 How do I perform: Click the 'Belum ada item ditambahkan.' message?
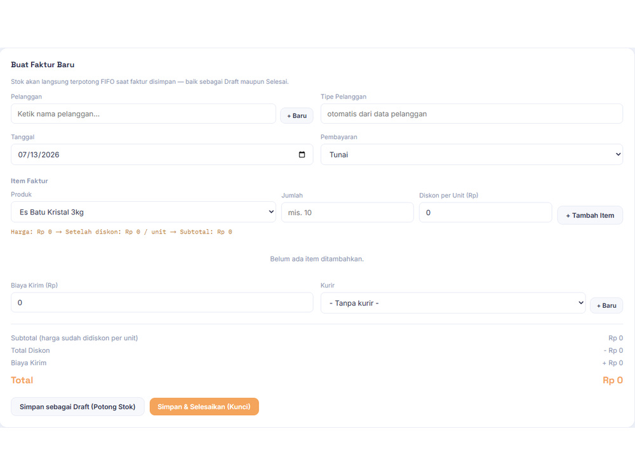317,259
